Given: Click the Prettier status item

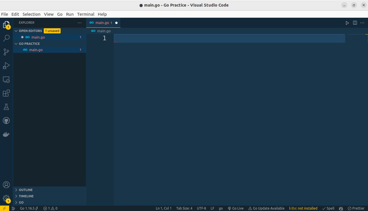Looking at the screenshot, I should [356, 208].
